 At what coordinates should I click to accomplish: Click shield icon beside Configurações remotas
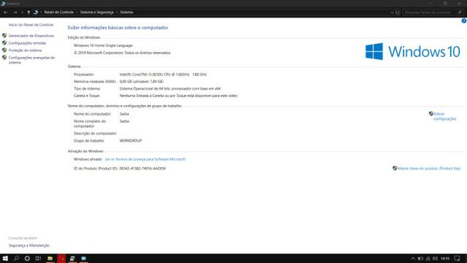point(4,43)
